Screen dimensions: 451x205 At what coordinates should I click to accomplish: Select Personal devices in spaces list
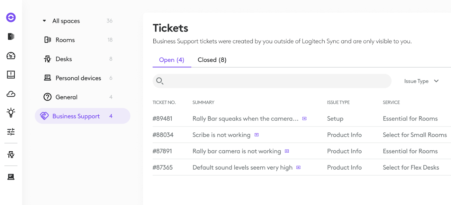click(78, 78)
